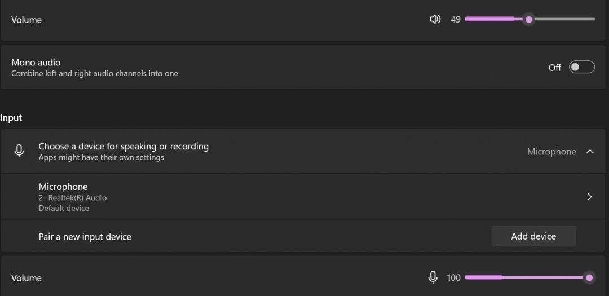Image resolution: width=609 pixels, height=296 pixels.
Task: Click the Mono audio description text
Action: [95, 74]
